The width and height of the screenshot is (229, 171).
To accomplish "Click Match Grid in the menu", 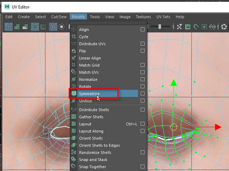I will [89, 65].
